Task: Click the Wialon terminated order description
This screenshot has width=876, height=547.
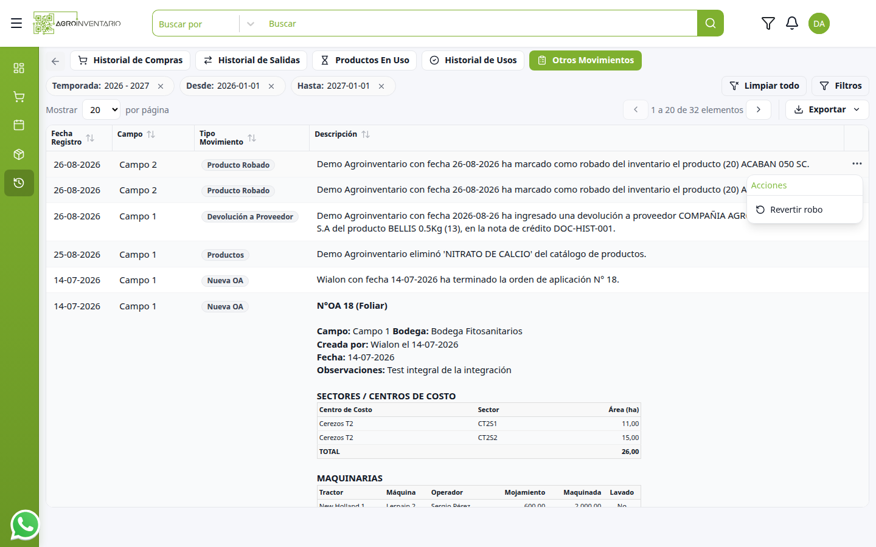Action: point(468,280)
